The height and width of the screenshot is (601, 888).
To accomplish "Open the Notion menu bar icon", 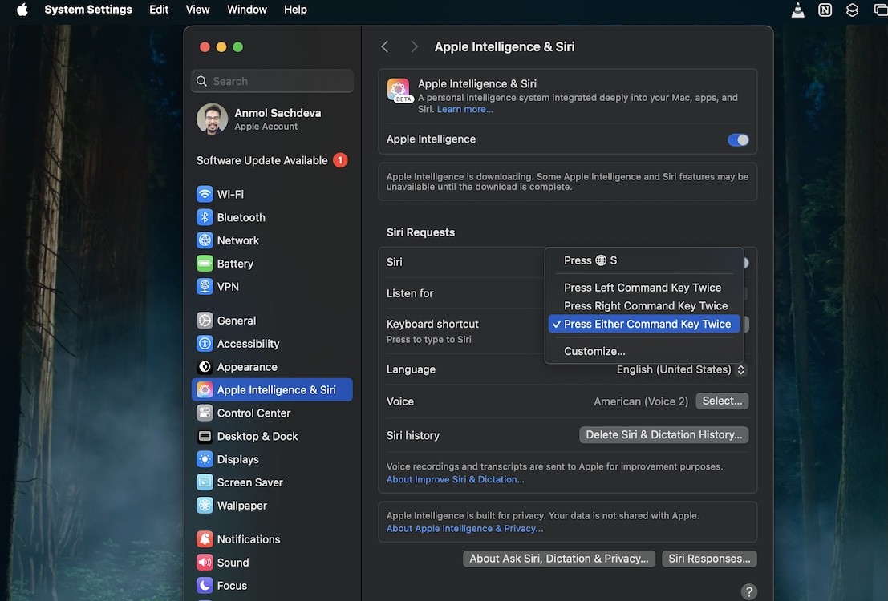I will pos(825,10).
